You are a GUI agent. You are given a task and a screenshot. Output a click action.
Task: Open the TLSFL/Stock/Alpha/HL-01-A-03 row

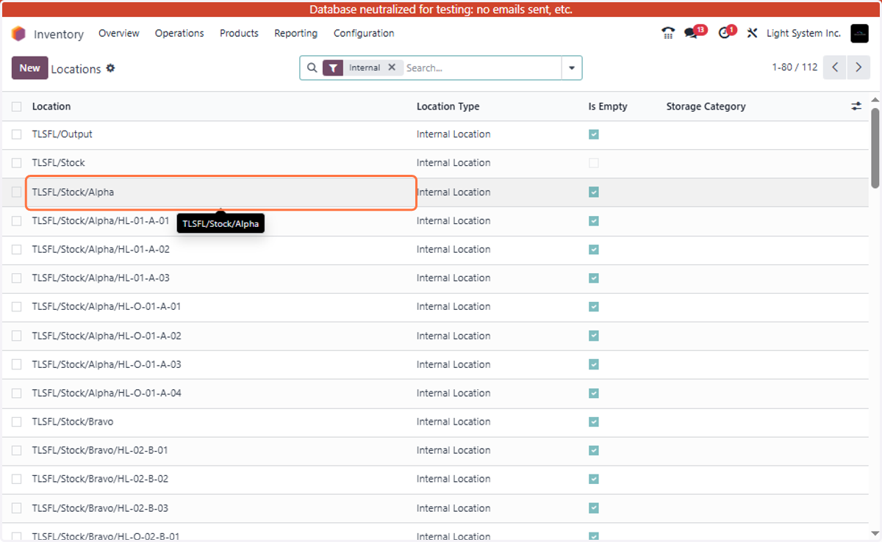pyautogui.click(x=435, y=278)
